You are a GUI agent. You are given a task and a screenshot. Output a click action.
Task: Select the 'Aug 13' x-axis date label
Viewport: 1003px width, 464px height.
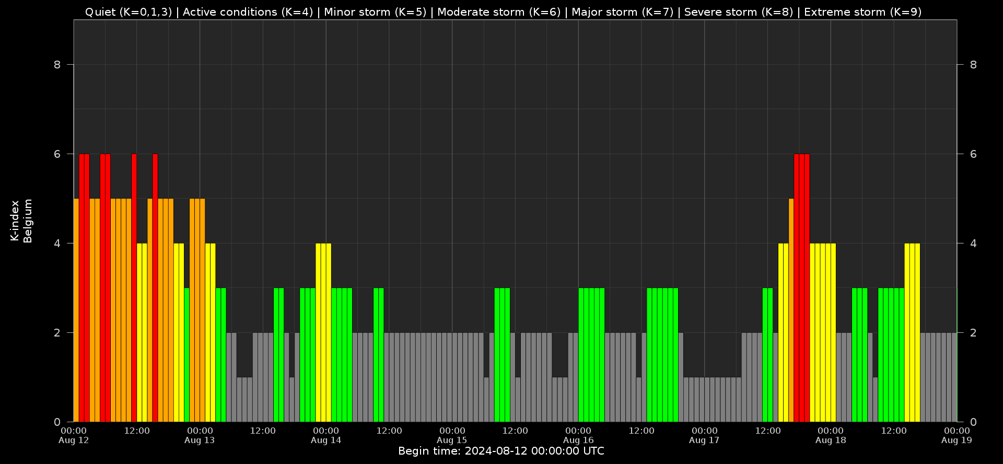[x=200, y=440]
